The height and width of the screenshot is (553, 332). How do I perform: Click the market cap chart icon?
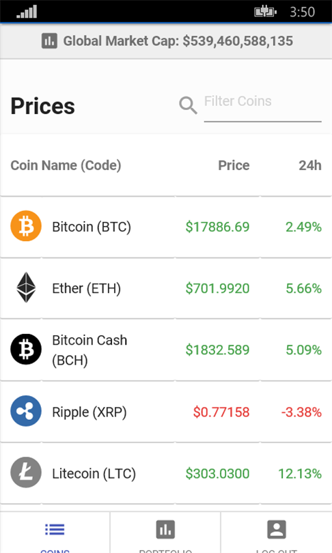49,41
